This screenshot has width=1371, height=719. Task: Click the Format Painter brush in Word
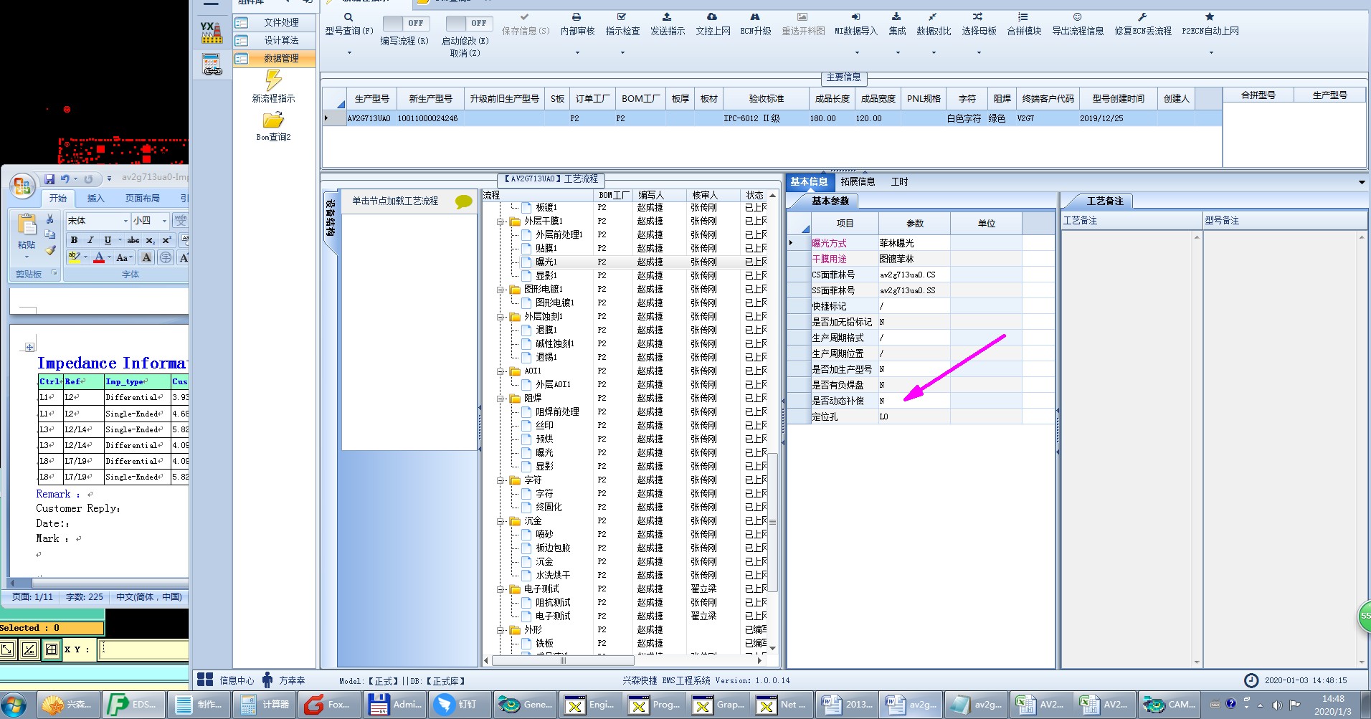pos(49,250)
